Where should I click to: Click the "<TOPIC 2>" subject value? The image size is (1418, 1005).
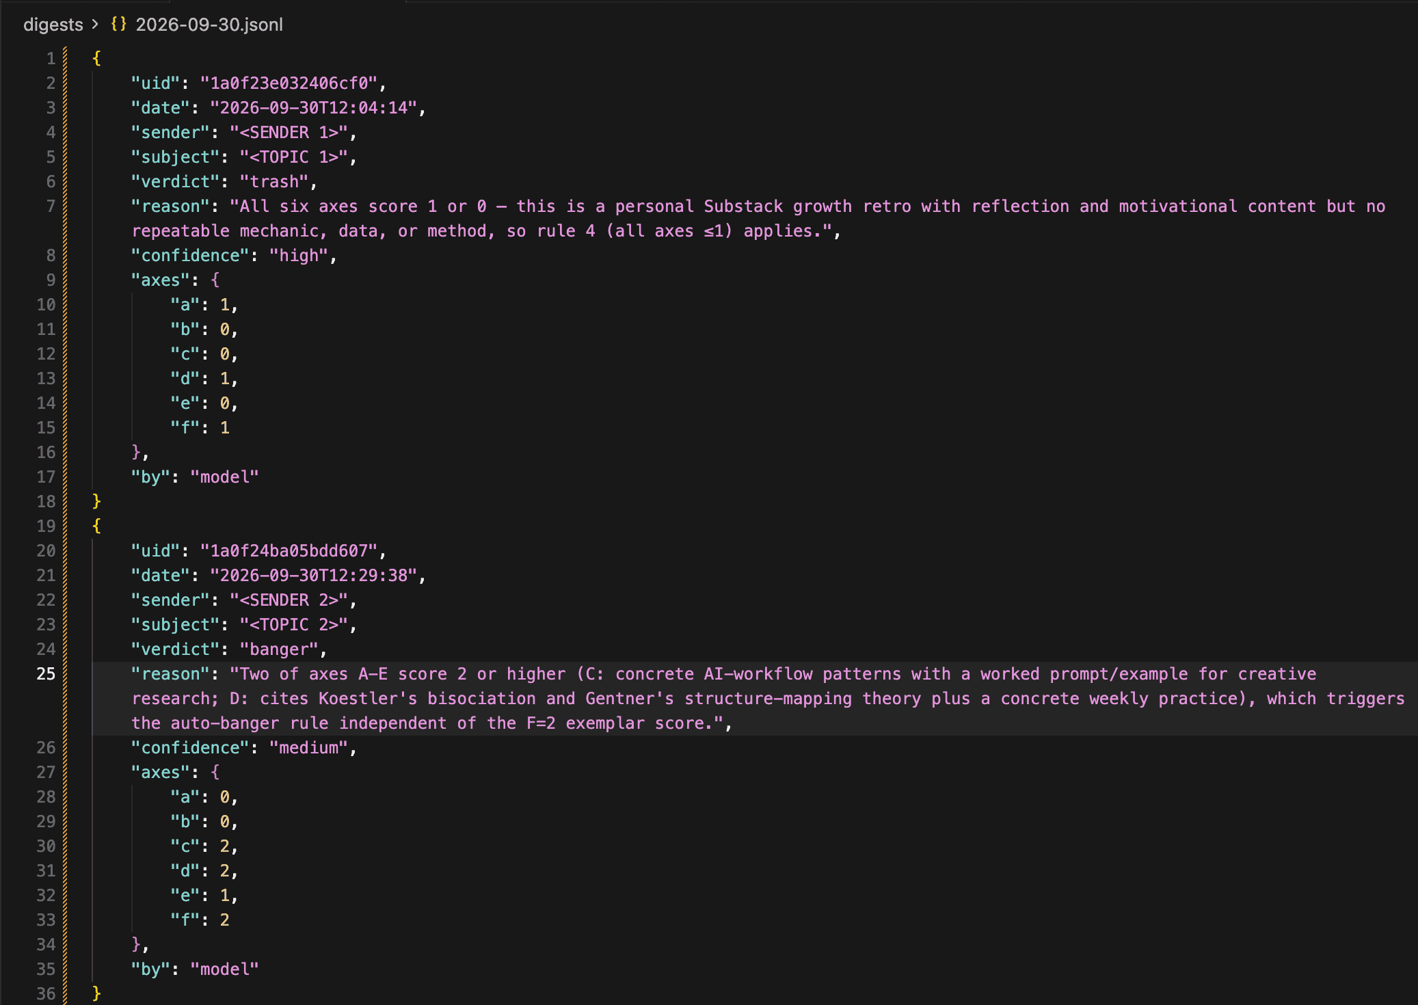294,625
